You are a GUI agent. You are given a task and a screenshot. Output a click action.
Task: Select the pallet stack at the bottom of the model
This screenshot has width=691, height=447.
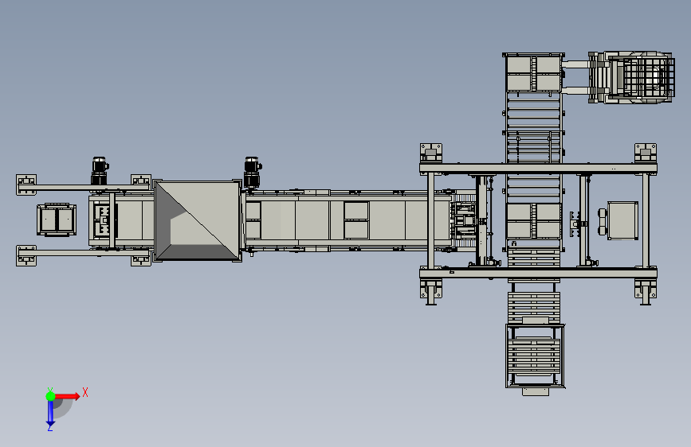[x=535, y=356]
